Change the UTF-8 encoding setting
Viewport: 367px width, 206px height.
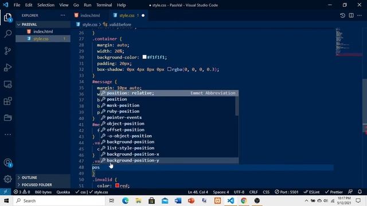click(x=239, y=192)
